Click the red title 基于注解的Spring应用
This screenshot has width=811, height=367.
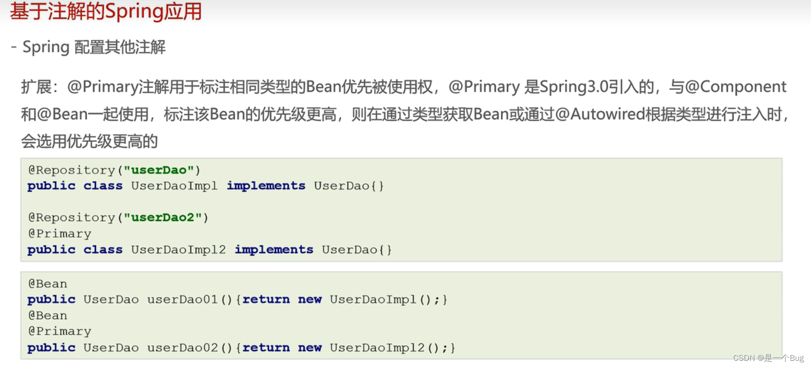(105, 11)
